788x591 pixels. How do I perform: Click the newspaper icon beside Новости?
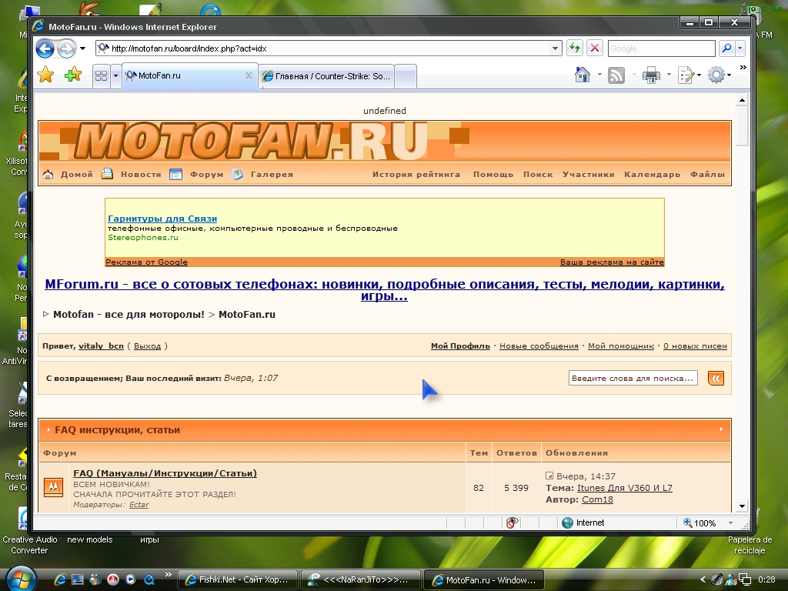point(106,174)
